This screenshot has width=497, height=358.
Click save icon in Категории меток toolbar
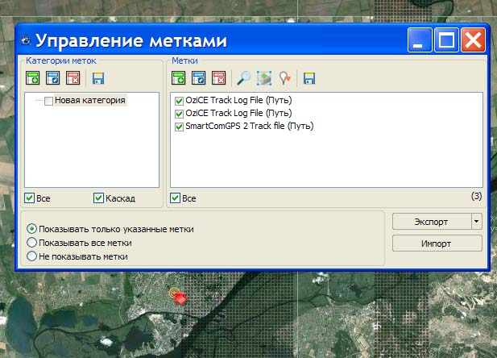[98, 78]
